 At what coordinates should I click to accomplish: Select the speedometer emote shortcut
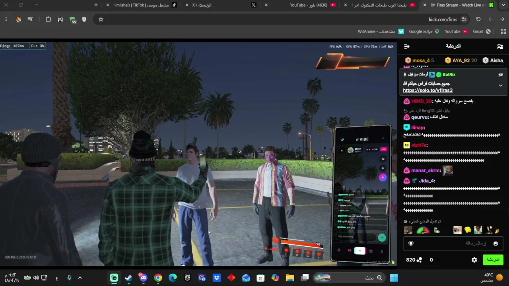(423, 230)
